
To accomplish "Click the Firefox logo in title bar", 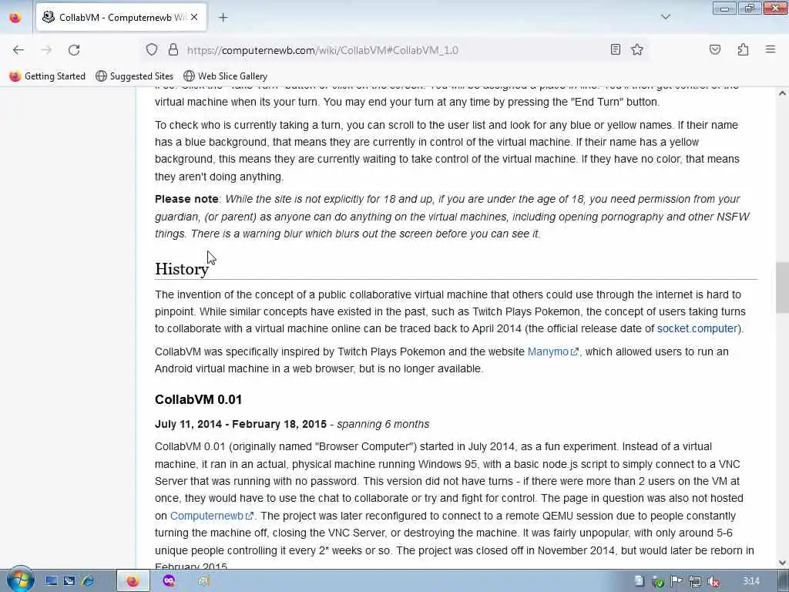I will (x=15, y=18).
